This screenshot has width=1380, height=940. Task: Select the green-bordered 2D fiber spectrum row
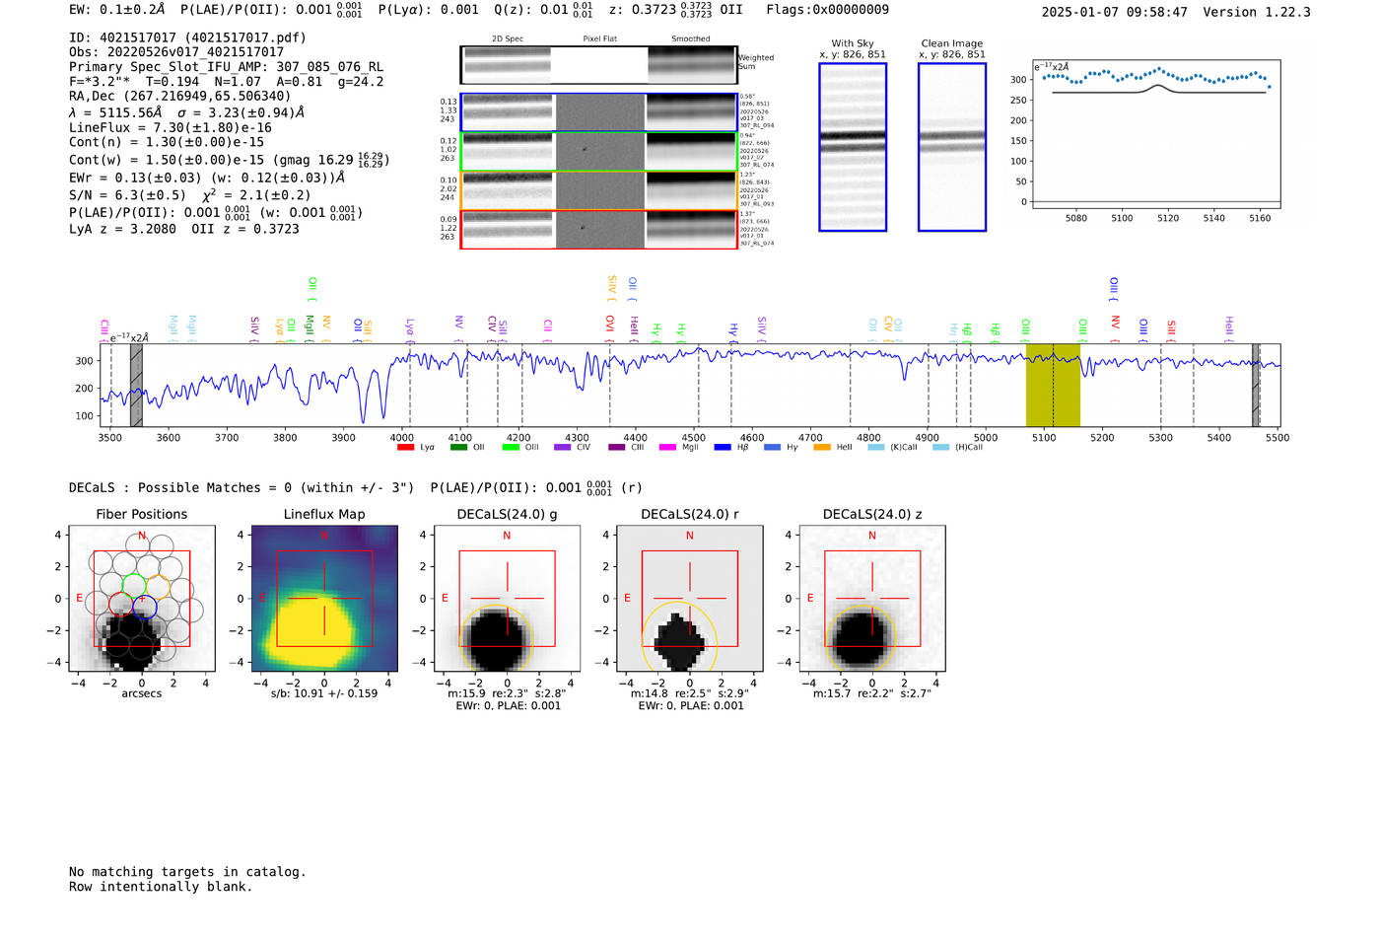click(x=598, y=152)
